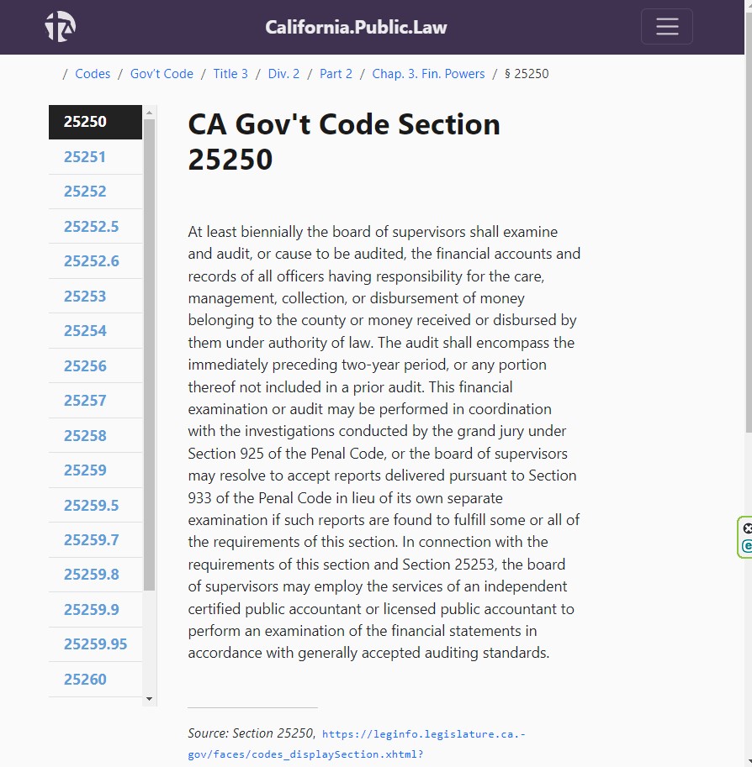
Task: Navigate to Title 3 breadcrumb
Action: (230, 74)
